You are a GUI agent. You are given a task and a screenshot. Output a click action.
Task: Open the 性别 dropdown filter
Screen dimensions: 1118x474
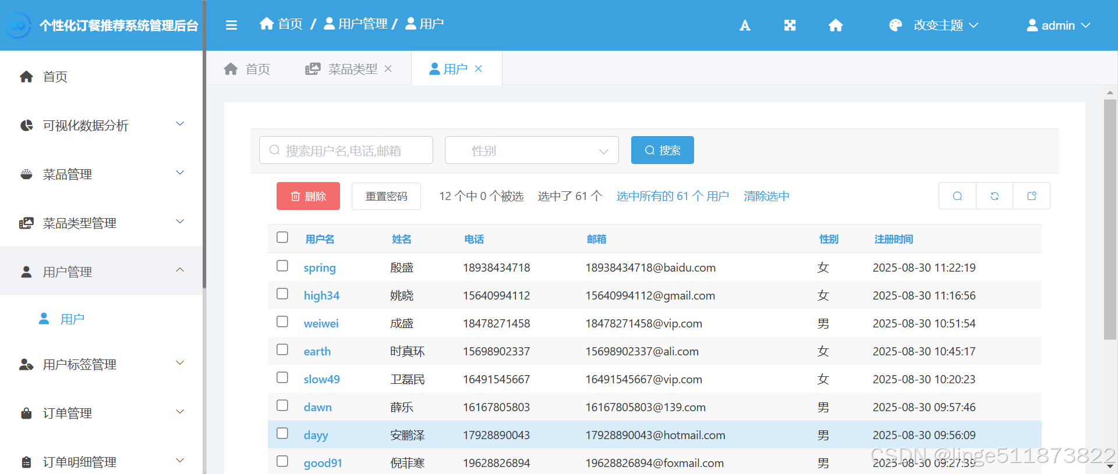click(x=532, y=150)
